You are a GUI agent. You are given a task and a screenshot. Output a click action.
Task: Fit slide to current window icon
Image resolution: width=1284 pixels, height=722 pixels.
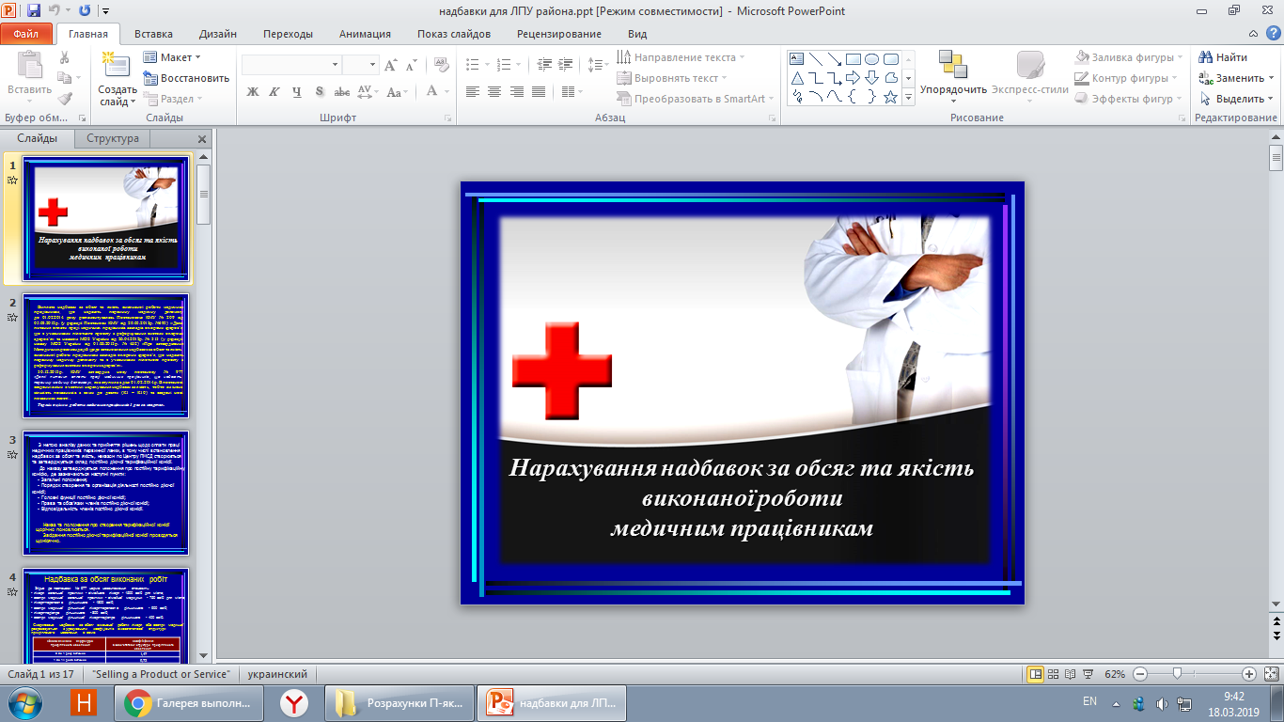(1270, 674)
